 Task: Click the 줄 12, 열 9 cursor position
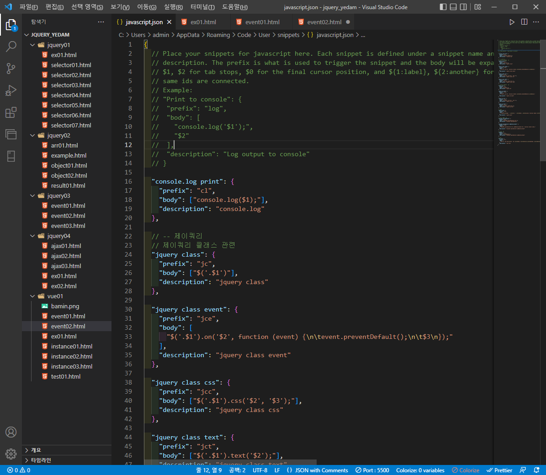209,470
